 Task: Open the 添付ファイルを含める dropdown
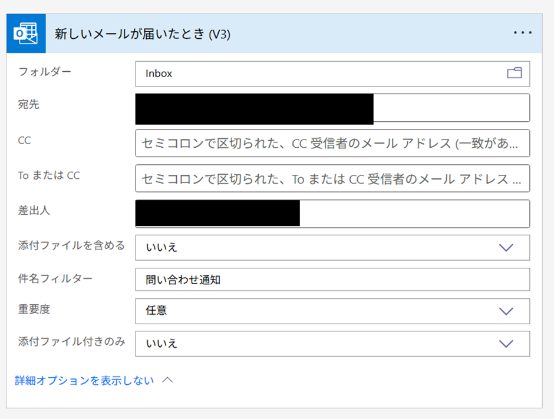[x=332, y=248]
